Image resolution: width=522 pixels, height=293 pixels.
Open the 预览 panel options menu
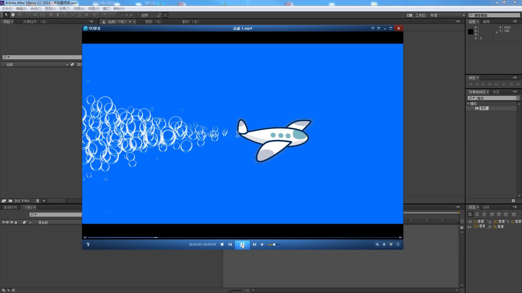(515, 78)
